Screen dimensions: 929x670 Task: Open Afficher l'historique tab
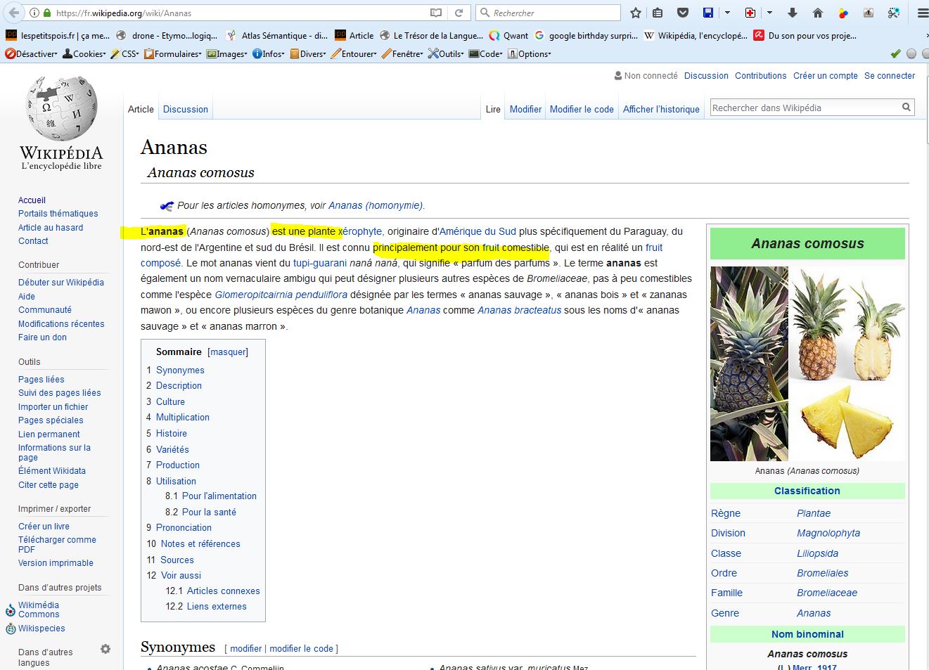661,109
